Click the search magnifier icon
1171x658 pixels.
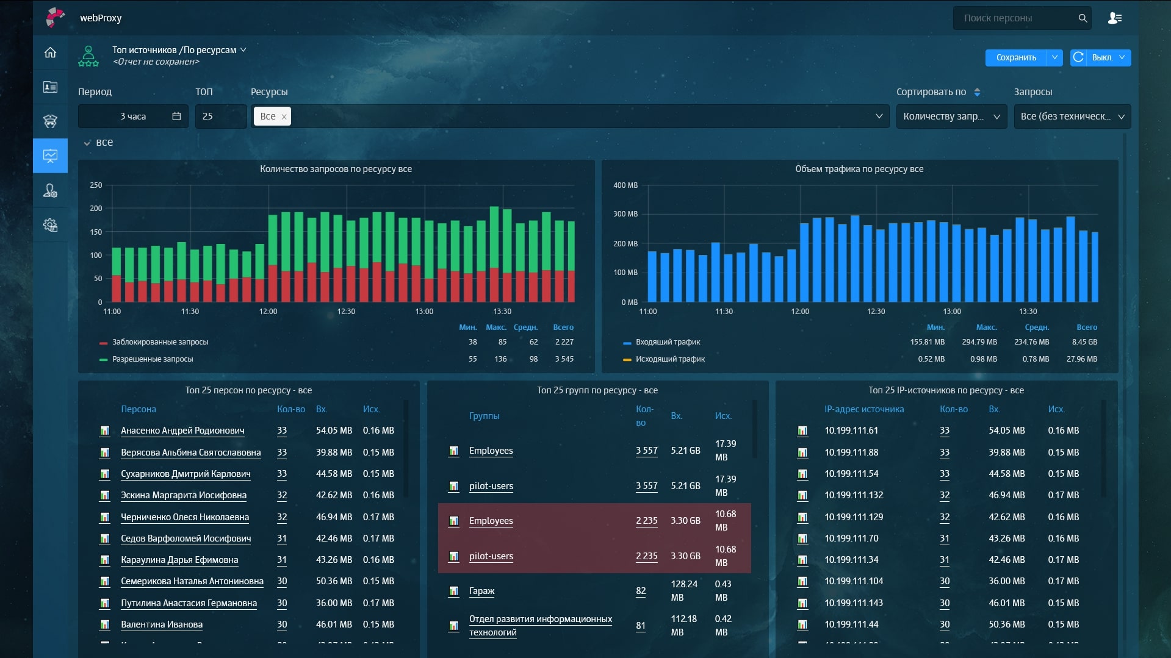click(x=1083, y=18)
